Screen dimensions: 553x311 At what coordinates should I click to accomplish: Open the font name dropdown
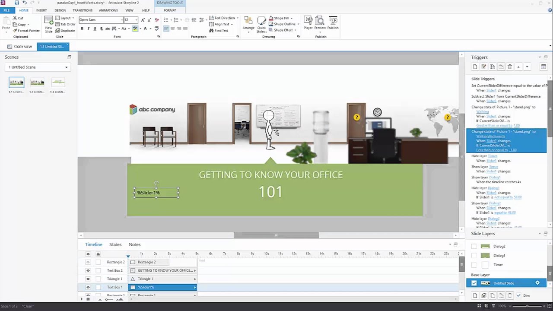coord(121,20)
